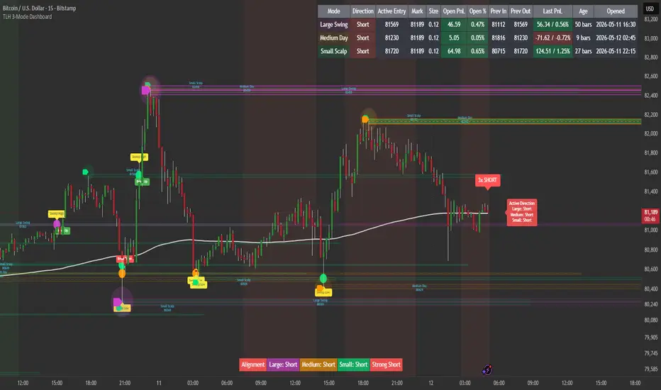Viewport: 661px width, 390px height.
Task: Click the 3x SHORT signal label
Action: tap(488, 180)
